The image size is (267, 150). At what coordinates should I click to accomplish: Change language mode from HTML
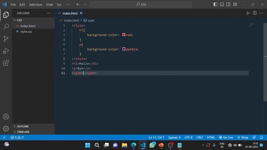pos(211,137)
